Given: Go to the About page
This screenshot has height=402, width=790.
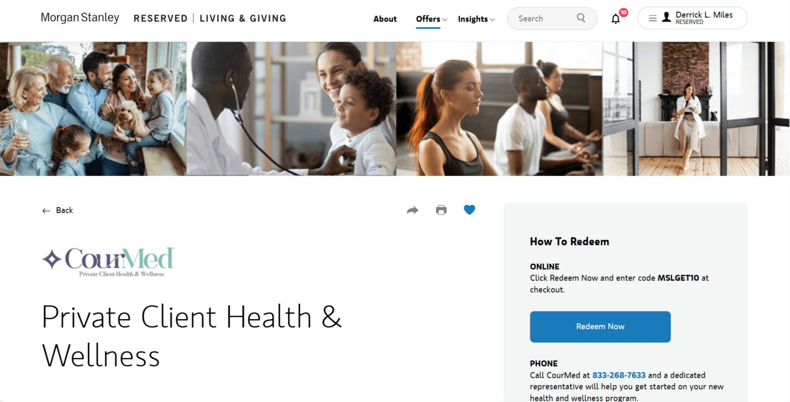Looking at the screenshot, I should pyautogui.click(x=385, y=19).
